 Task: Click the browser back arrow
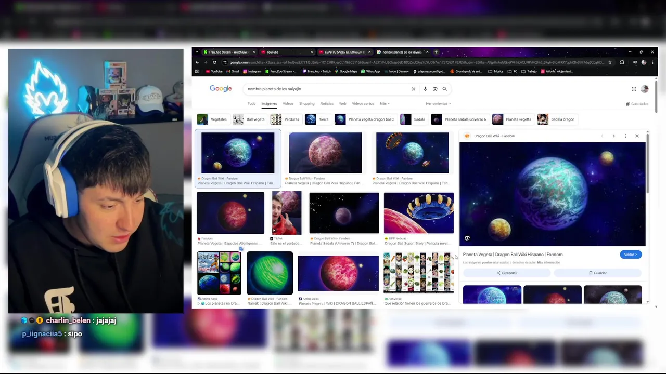(x=197, y=62)
